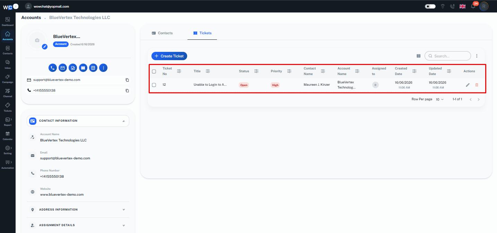Open Automation in the left sidebar
This screenshot has height=233, width=497.
(x=8, y=164)
